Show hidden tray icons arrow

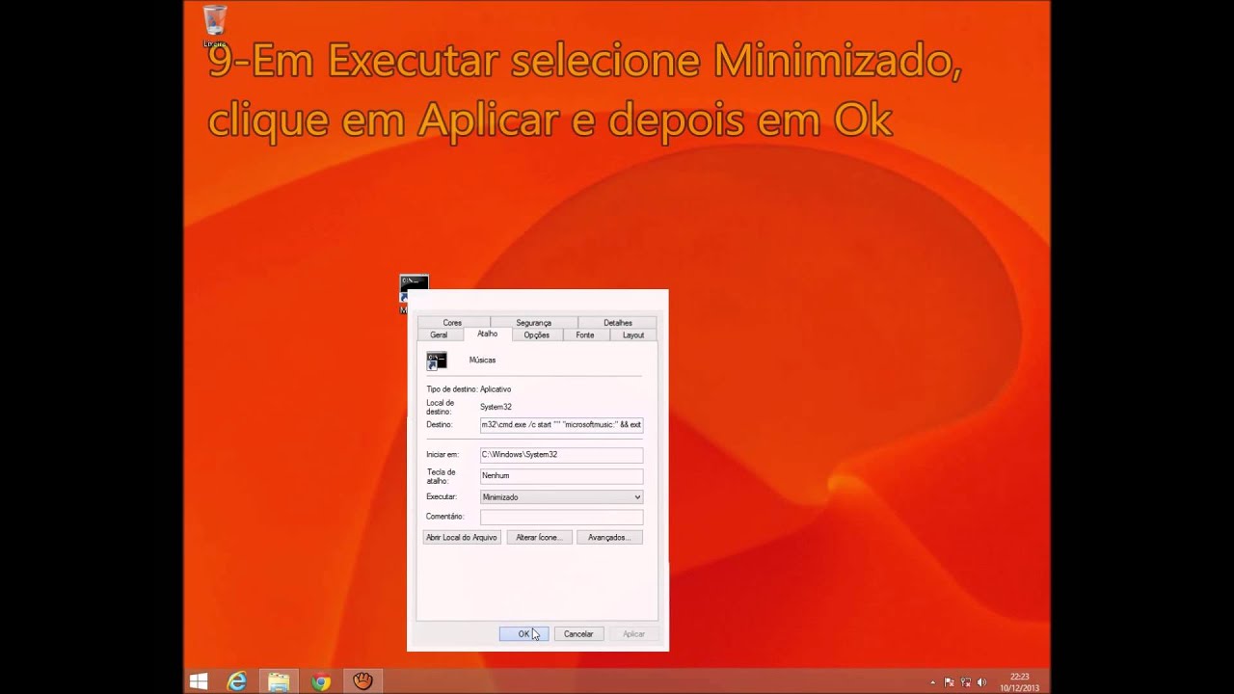click(x=934, y=682)
